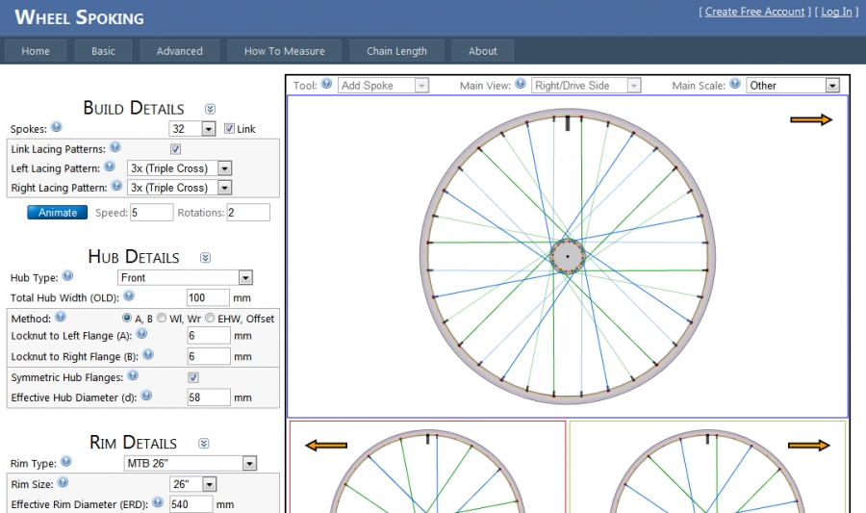Click the Rotations input field
Image resolution: width=866 pixels, height=513 pixels.
click(248, 213)
